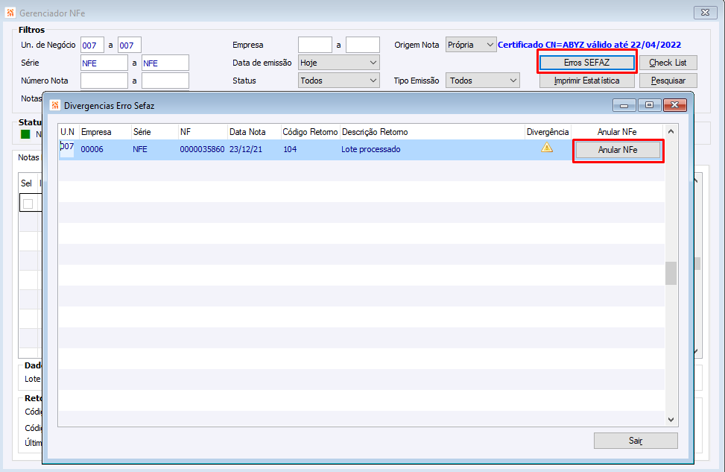Tick the Sel checkbox in notes grid
Image resolution: width=725 pixels, height=472 pixels.
(x=28, y=204)
